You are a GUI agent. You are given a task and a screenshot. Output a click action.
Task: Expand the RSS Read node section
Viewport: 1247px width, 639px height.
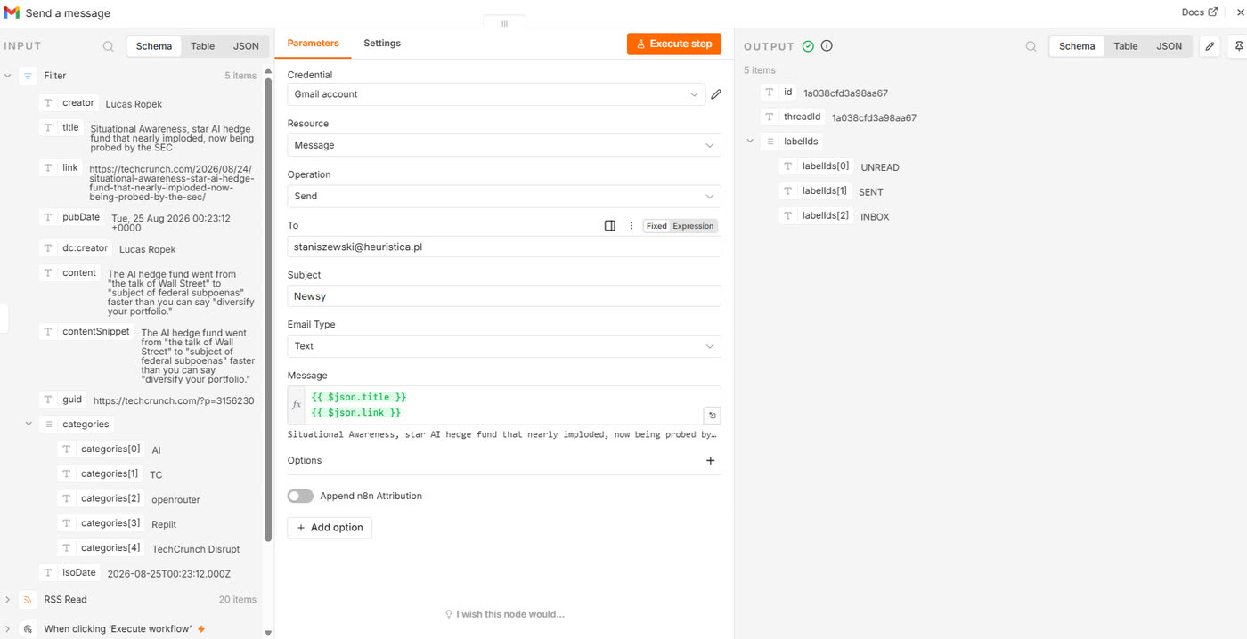point(8,600)
